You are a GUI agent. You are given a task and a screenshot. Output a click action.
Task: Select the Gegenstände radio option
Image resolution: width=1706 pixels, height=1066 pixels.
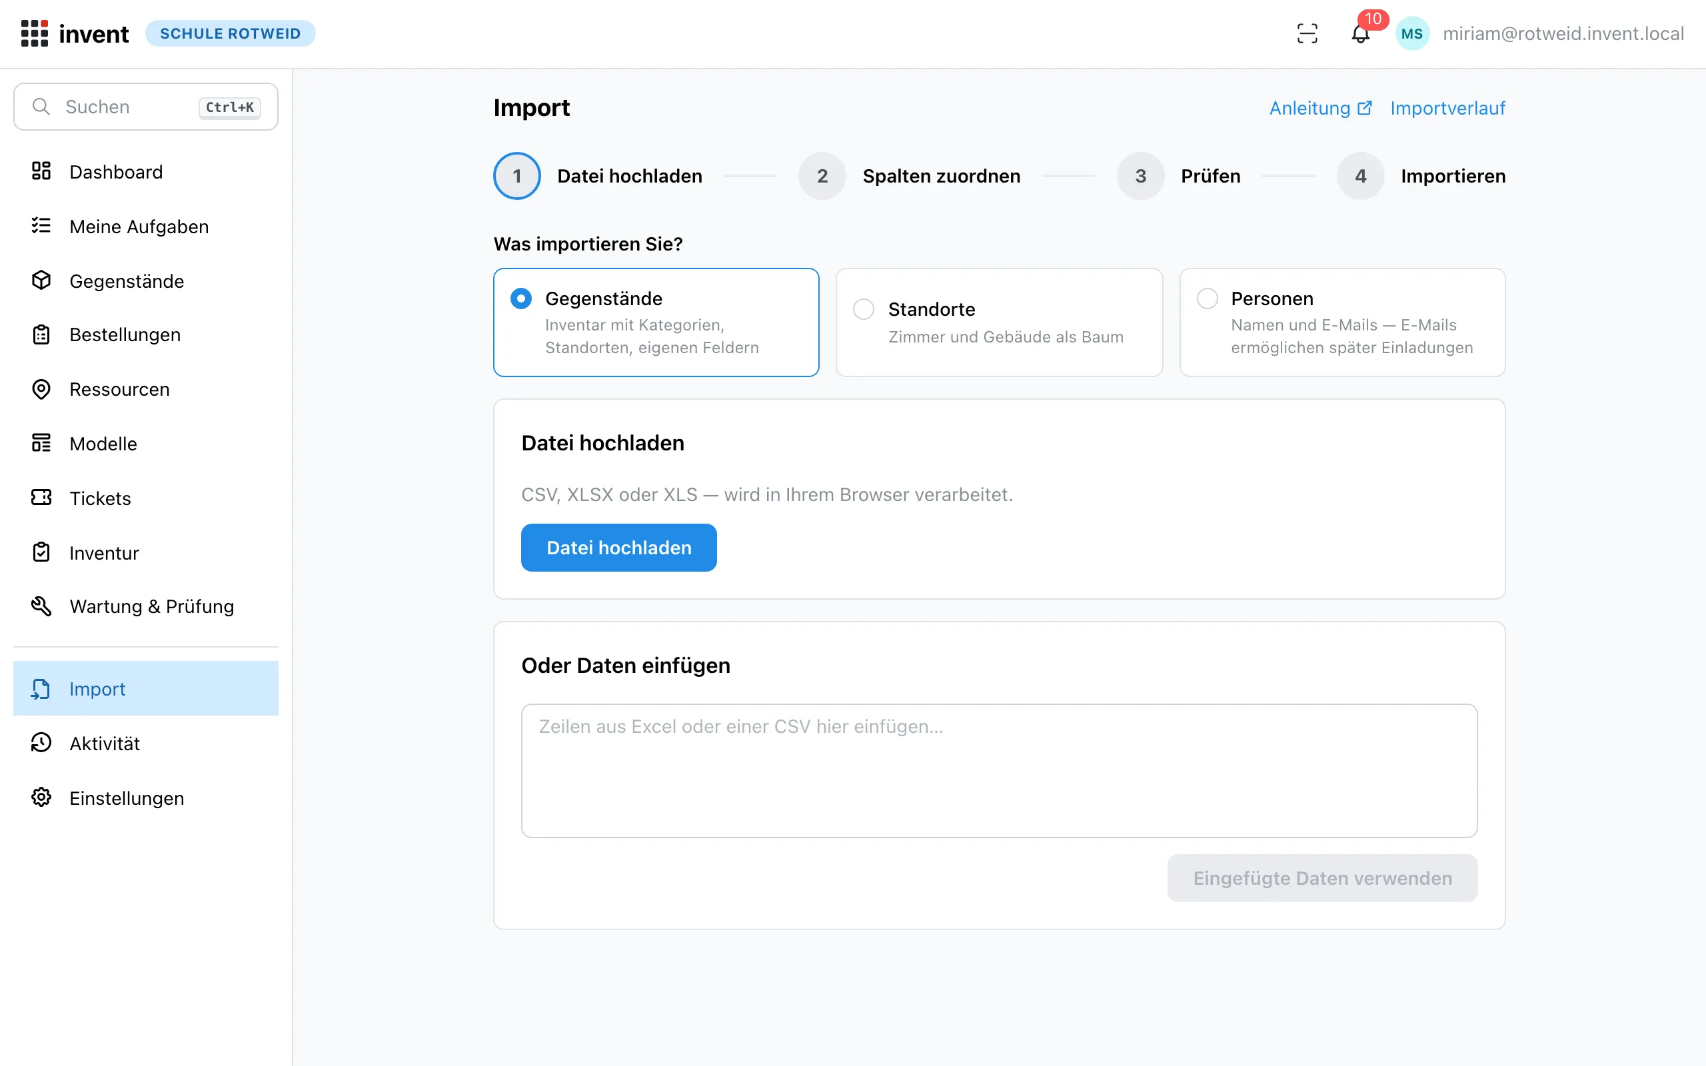pyautogui.click(x=521, y=298)
